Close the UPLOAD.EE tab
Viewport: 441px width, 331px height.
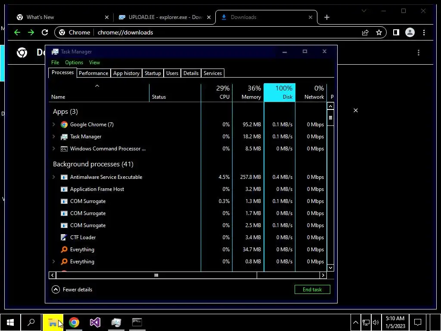(x=209, y=17)
